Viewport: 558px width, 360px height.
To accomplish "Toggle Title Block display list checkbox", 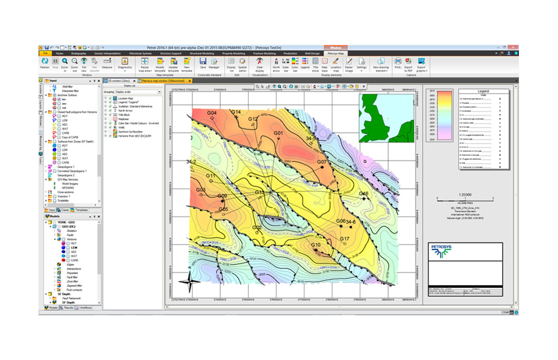I will pyautogui.click(x=110, y=115).
